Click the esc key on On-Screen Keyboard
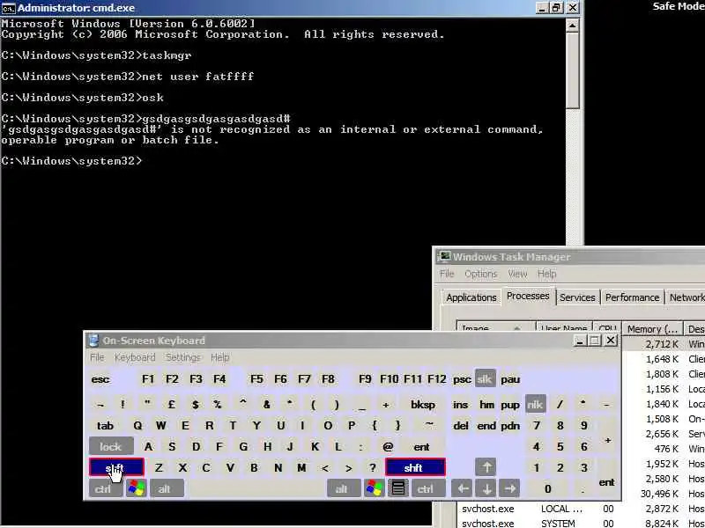The height and width of the screenshot is (528, 705). tap(100, 379)
